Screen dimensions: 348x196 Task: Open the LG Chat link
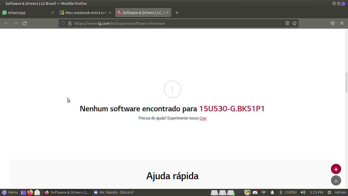(x=203, y=118)
